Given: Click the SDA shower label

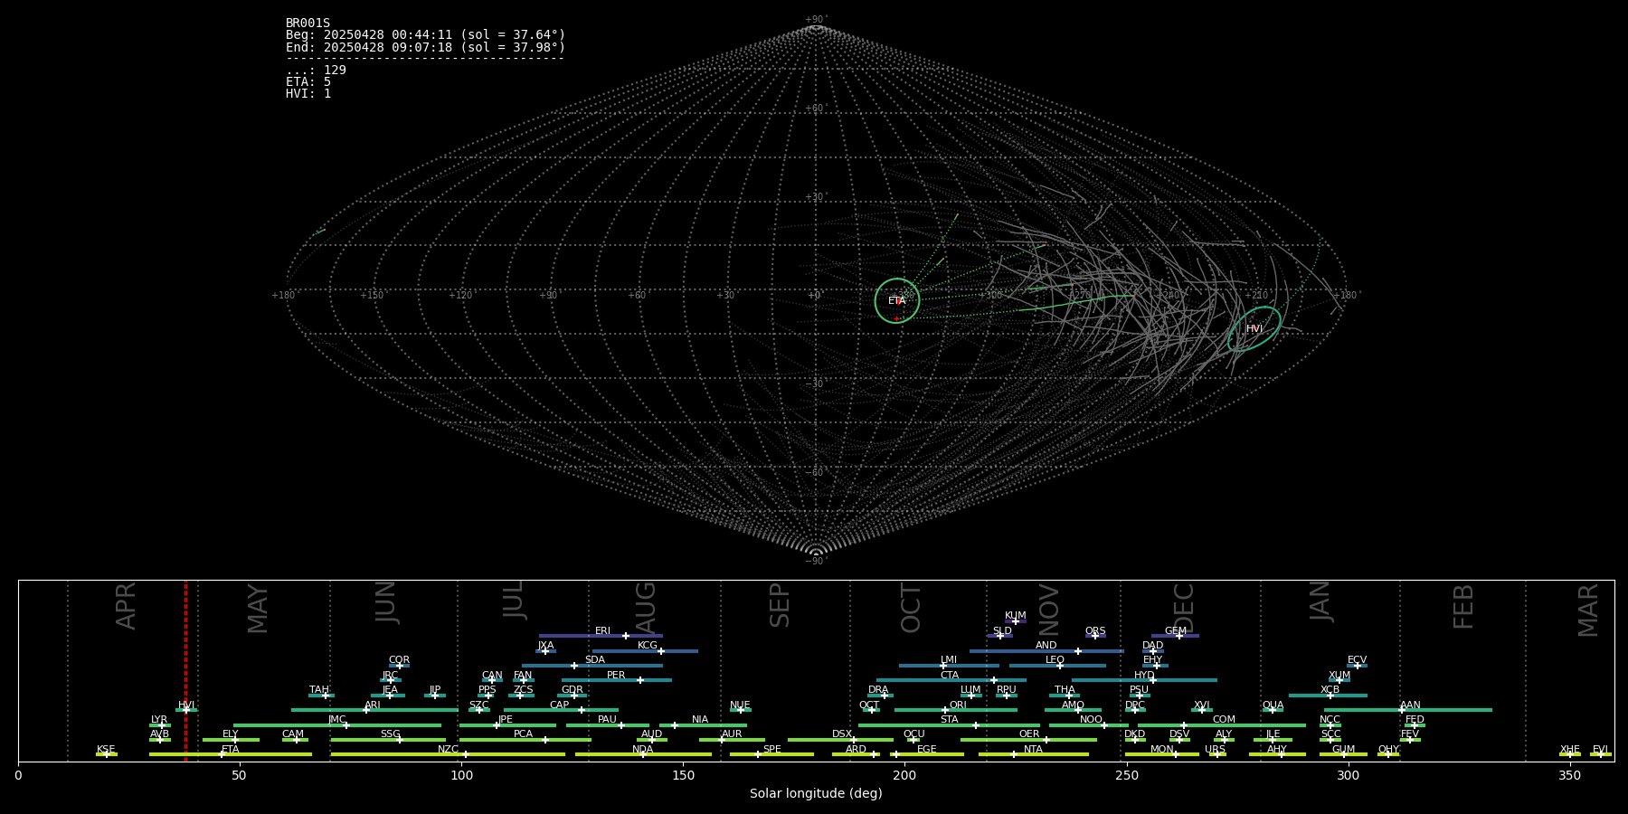Looking at the screenshot, I should tap(594, 660).
